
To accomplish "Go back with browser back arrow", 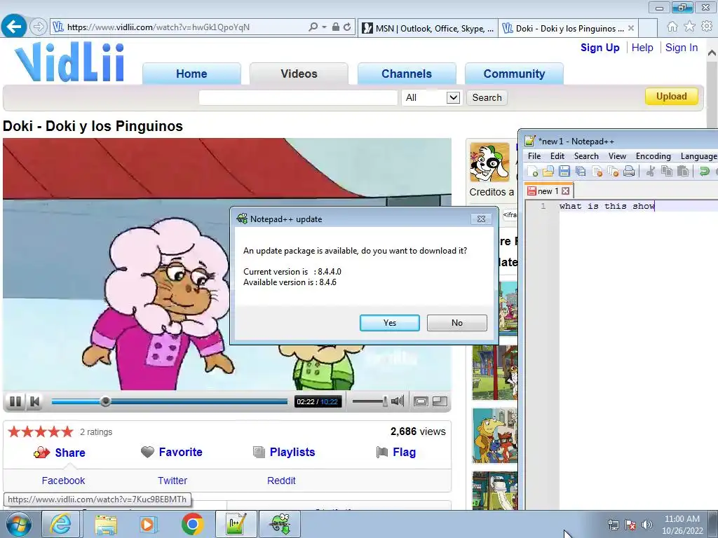I will tap(14, 27).
